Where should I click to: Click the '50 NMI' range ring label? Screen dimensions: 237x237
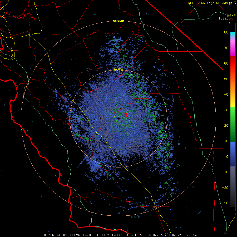point(118,70)
